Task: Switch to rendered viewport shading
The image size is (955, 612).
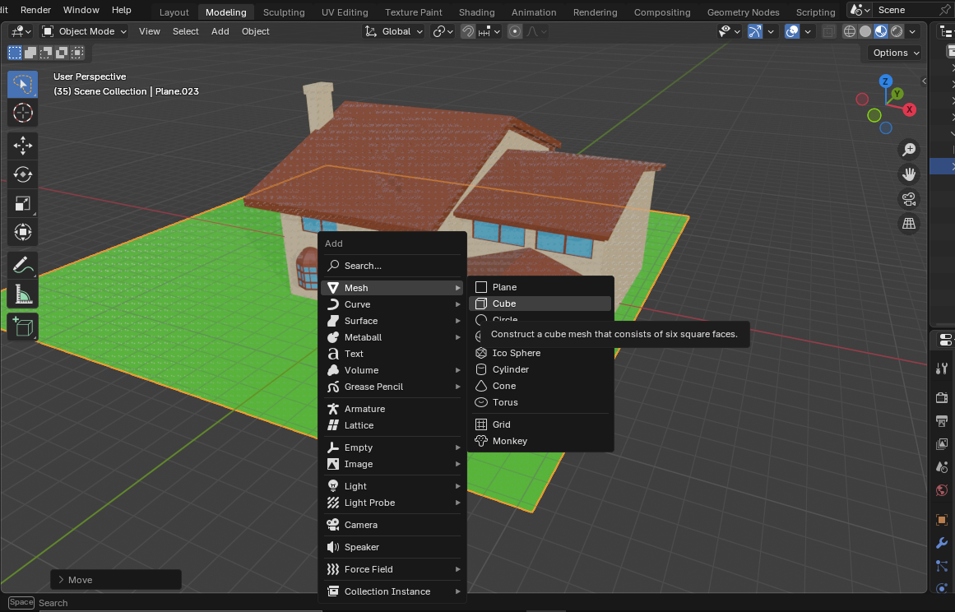Action: pos(897,31)
